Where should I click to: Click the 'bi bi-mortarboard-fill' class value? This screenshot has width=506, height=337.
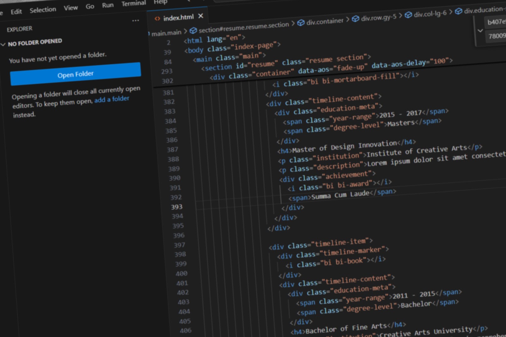point(353,79)
